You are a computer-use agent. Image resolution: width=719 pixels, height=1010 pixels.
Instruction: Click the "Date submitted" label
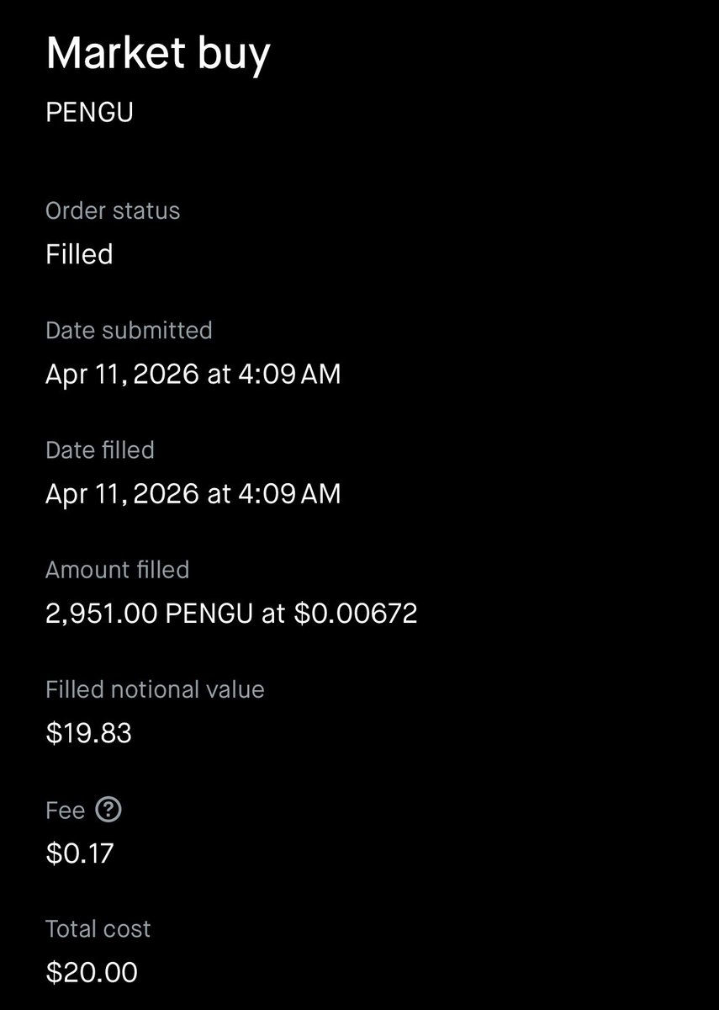point(129,330)
